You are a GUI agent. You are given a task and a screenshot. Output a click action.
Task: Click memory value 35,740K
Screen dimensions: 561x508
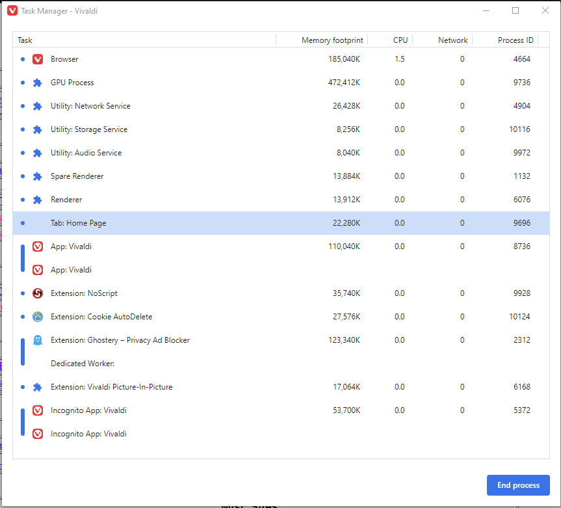click(346, 293)
